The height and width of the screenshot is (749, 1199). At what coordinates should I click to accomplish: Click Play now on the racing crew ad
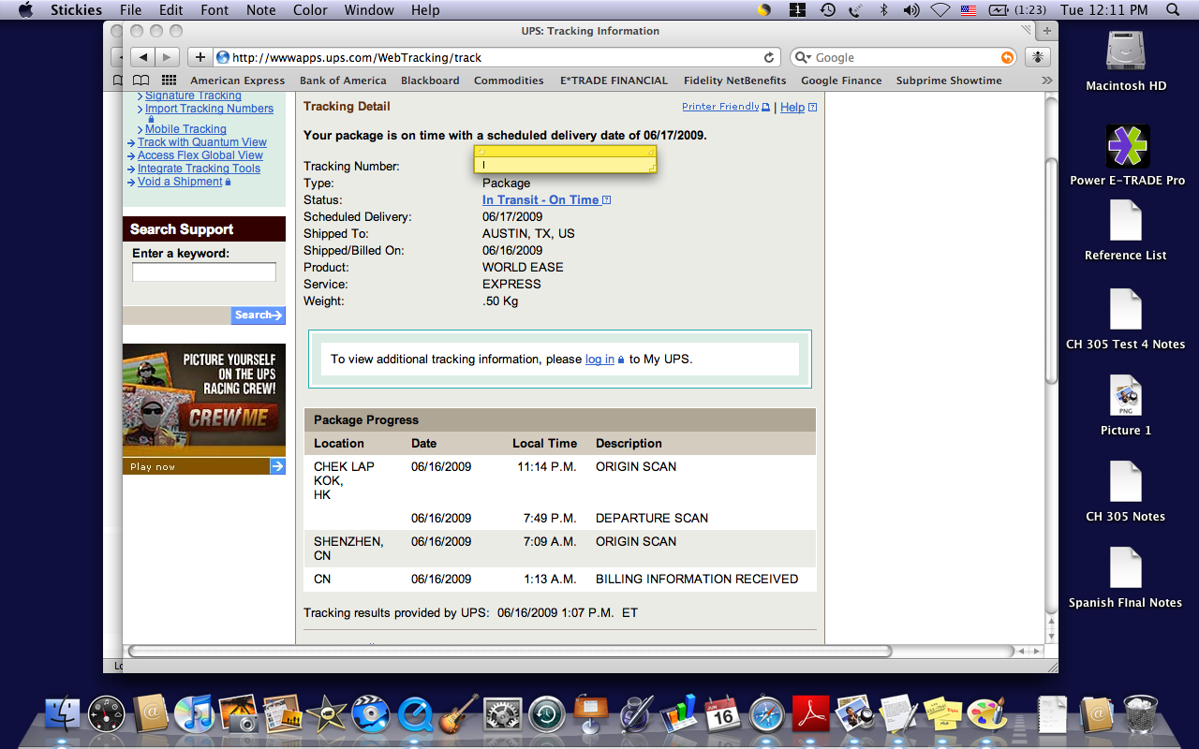(x=204, y=466)
